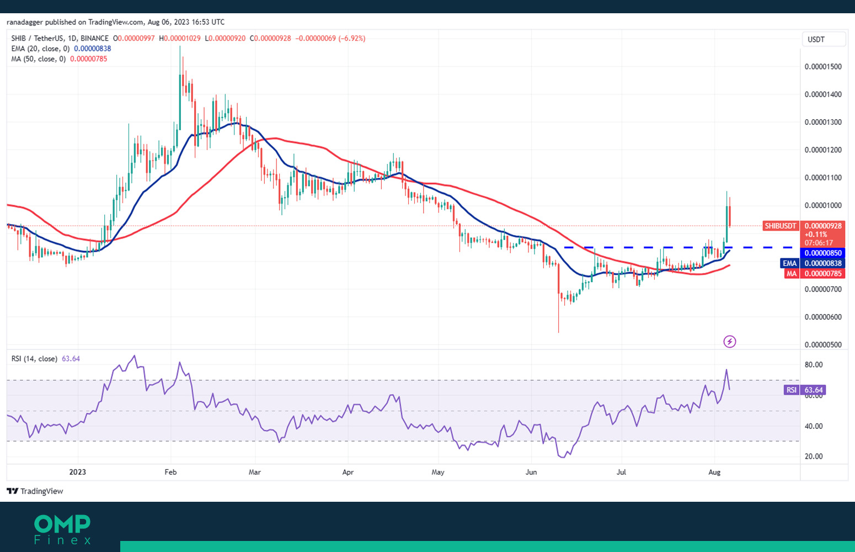Click the purple RSI value label 63.64

pos(814,390)
